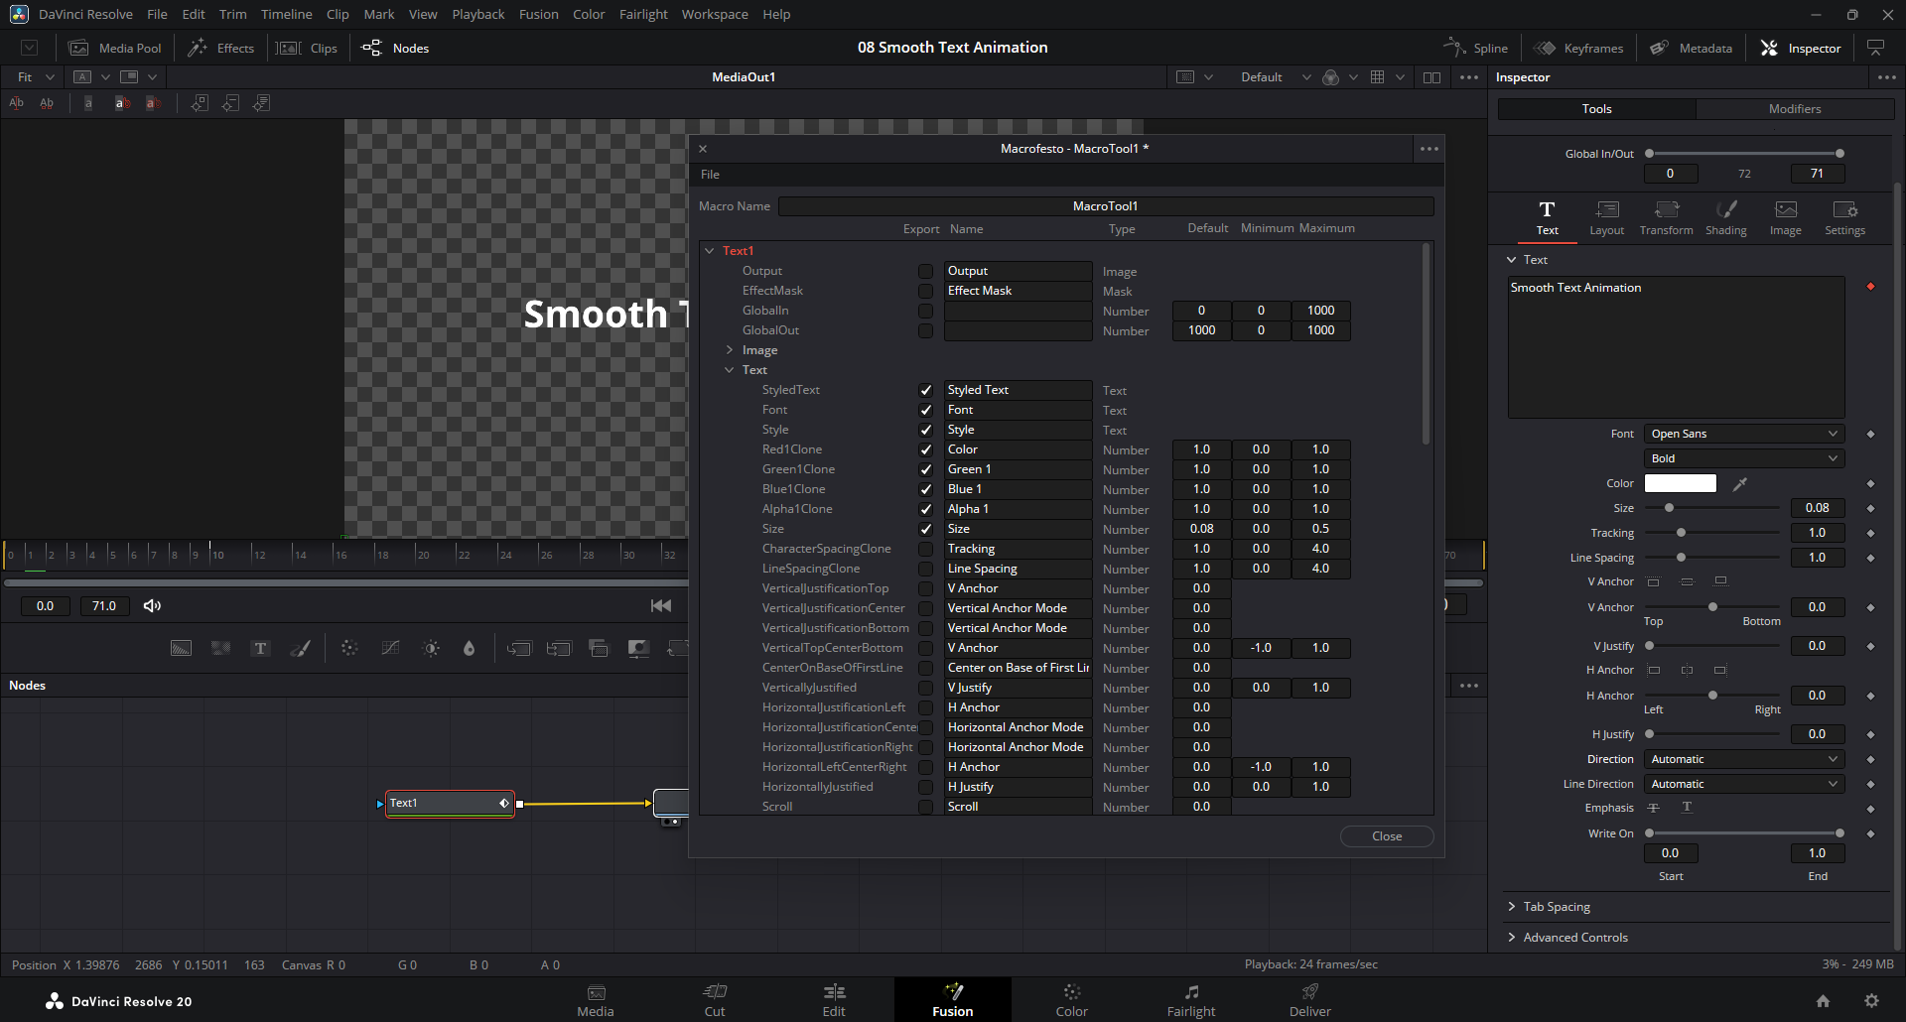Uncheck the StyledText export checkbox
Viewport: 1906px width, 1022px height.
pos(925,390)
